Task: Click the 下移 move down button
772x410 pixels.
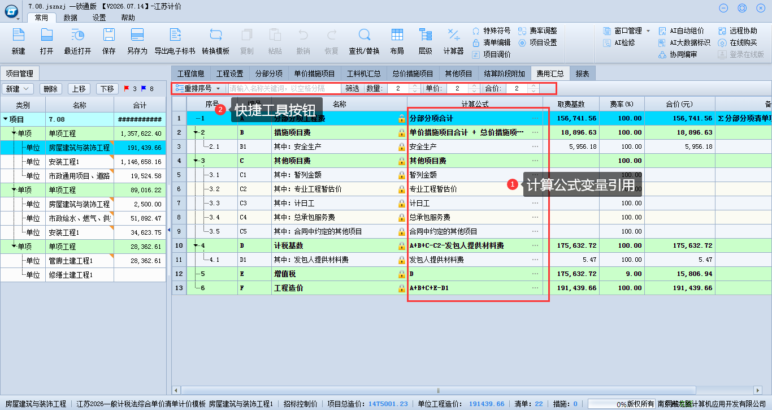Action: point(107,89)
